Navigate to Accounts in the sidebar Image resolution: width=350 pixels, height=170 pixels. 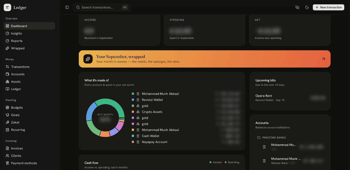point(30,74)
